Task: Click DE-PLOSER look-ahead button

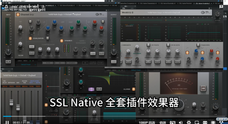Action: 168,62
